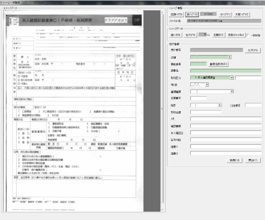
Task: Click the identity confirmation date field
Action: (x=226, y=133)
